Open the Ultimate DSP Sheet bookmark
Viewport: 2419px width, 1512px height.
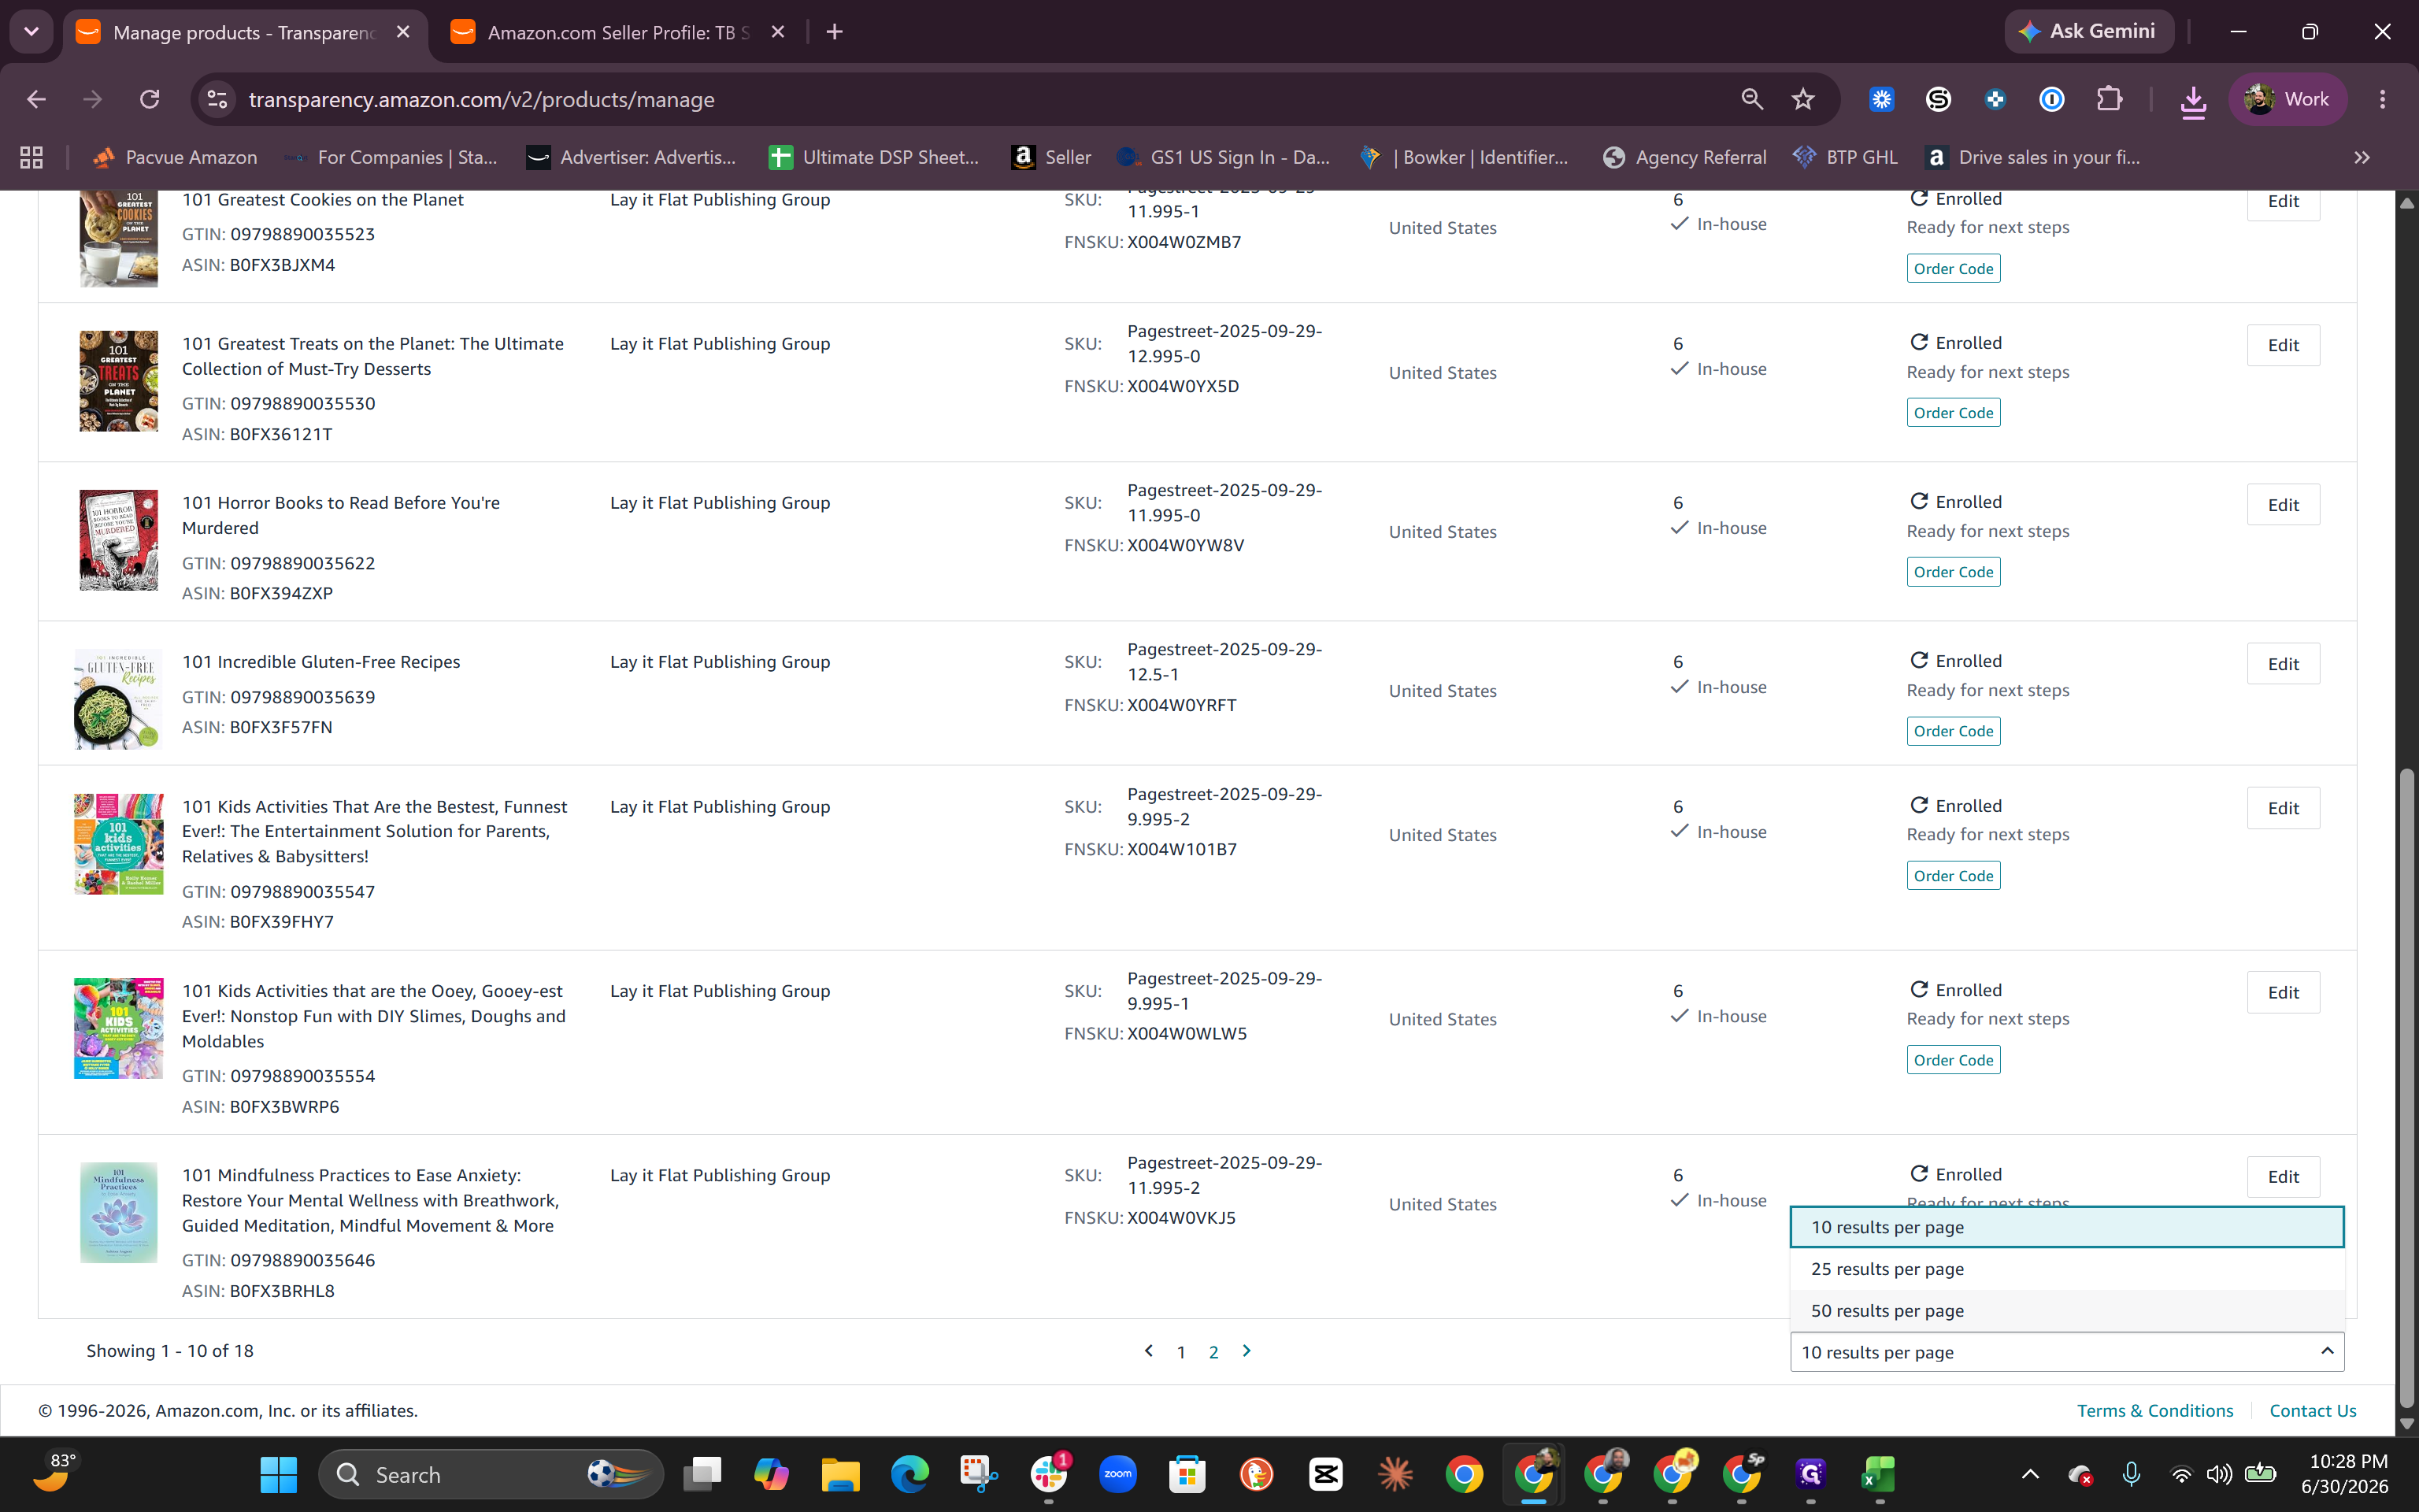(875, 157)
